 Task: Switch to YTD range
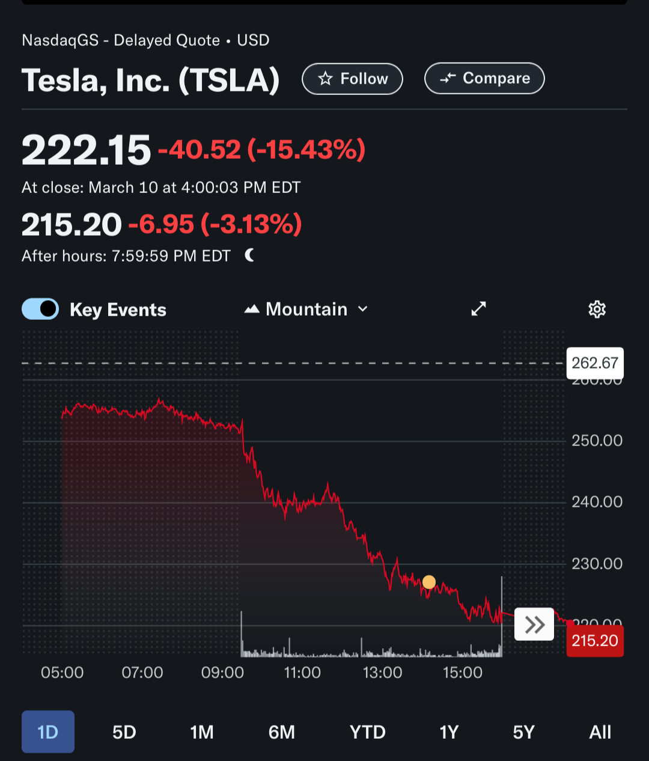368,732
